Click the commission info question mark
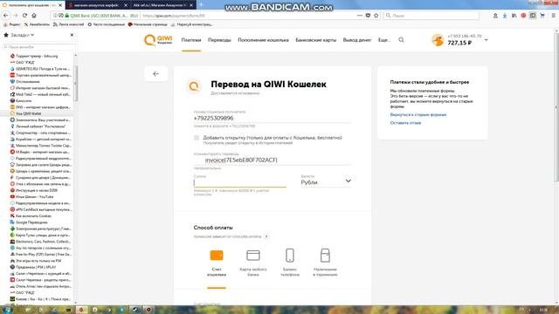The height and width of the screenshot is (314, 559). point(266,236)
